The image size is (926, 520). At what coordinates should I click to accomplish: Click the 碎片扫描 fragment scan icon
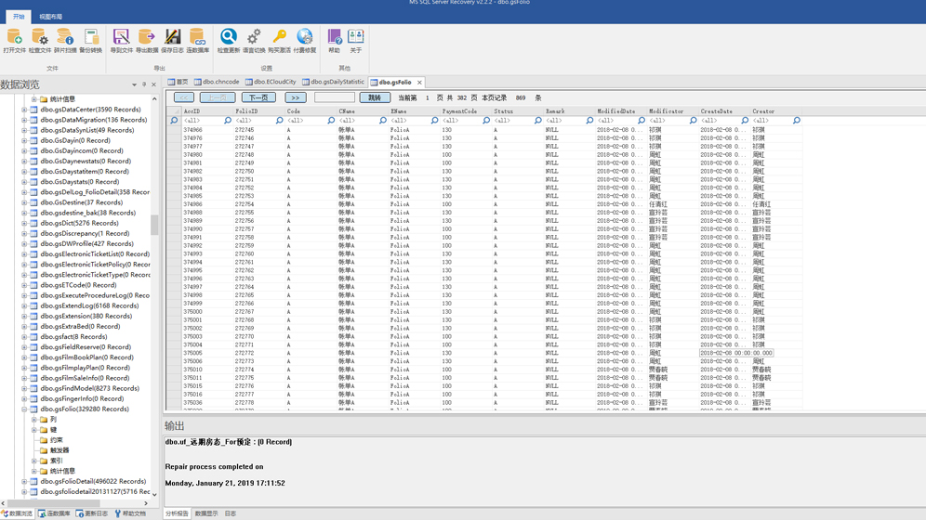tap(65, 37)
